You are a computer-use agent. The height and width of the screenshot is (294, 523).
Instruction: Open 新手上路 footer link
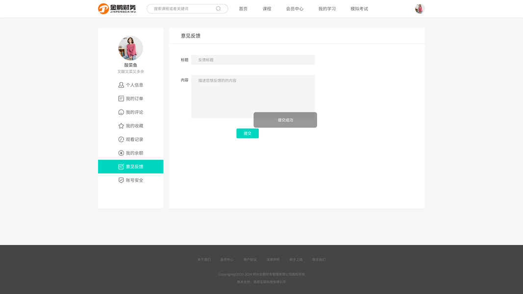pyautogui.click(x=296, y=260)
